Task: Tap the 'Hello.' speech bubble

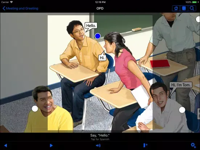Action: pyautogui.click(x=91, y=26)
